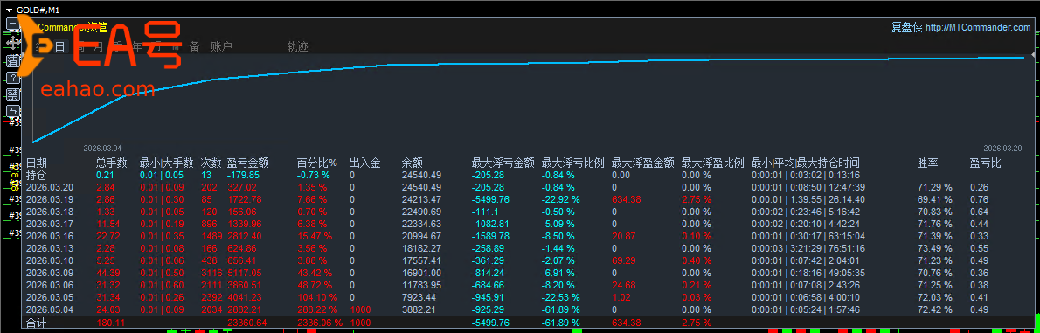Click the 胜率 column header

pos(928,163)
